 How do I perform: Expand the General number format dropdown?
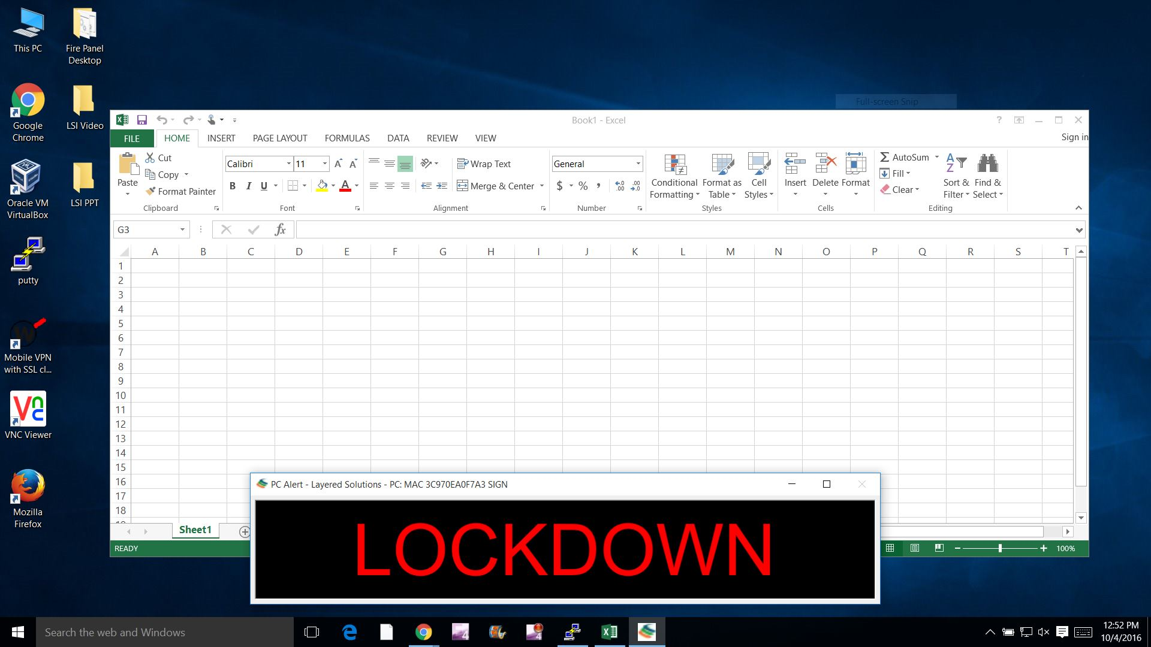click(638, 164)
